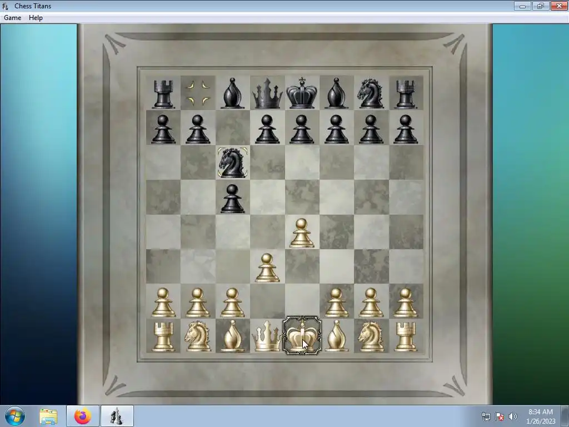Select the white knight on g1
Screen dimensions: 569x427
click(x=371, y=336)
